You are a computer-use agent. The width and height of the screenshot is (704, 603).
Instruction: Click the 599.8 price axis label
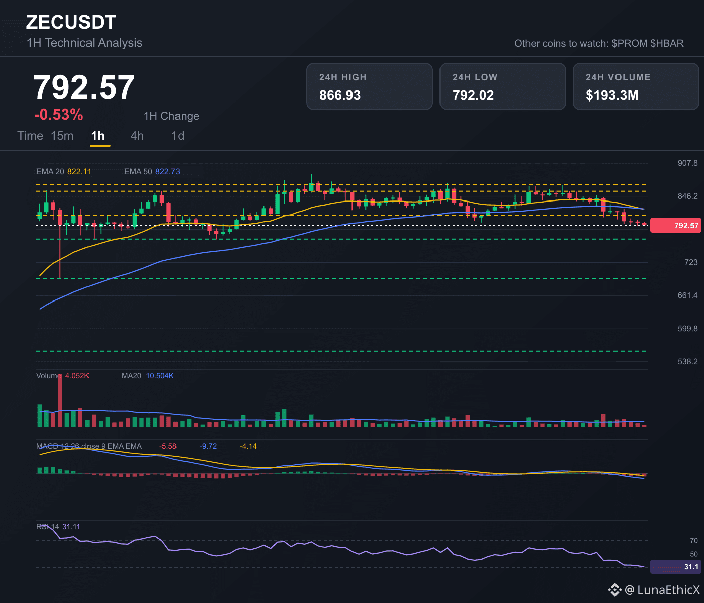click(x=687, y=329)
